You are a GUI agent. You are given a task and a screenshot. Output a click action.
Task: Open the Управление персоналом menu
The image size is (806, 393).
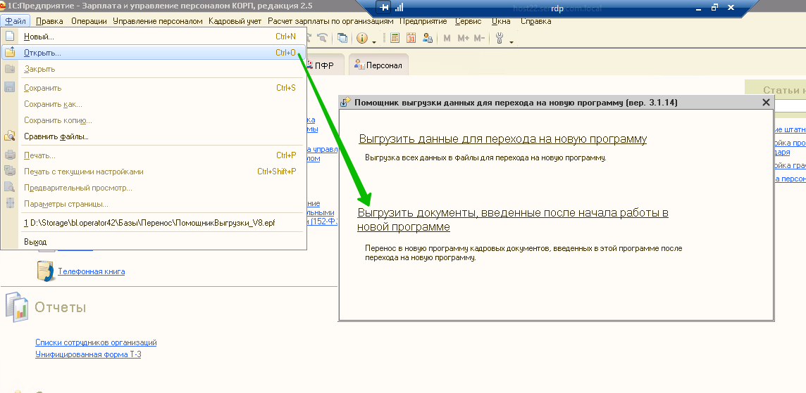pos(158,21)
